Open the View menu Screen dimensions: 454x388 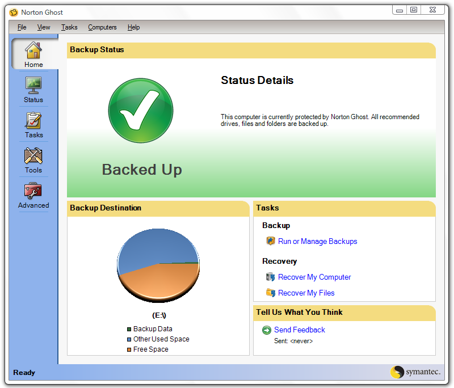pyautogui.click(x=44, y=27)
